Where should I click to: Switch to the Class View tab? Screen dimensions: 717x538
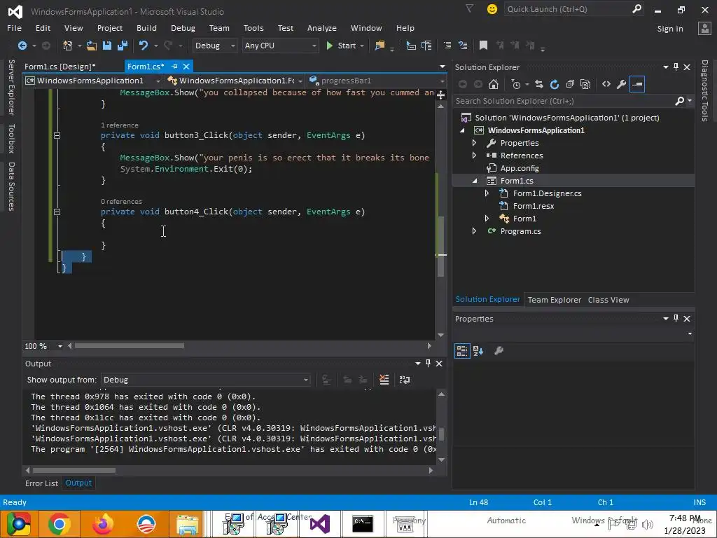608,300
